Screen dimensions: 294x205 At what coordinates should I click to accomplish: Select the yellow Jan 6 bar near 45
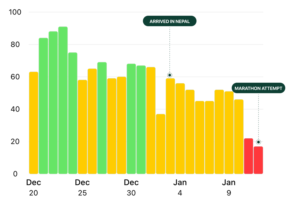200,137
